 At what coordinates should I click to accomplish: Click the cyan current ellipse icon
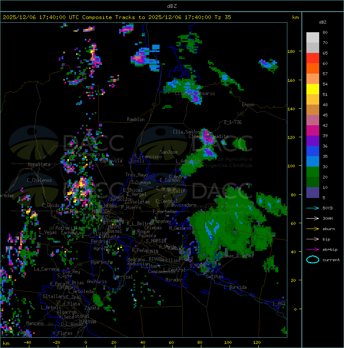coord(313,260)
